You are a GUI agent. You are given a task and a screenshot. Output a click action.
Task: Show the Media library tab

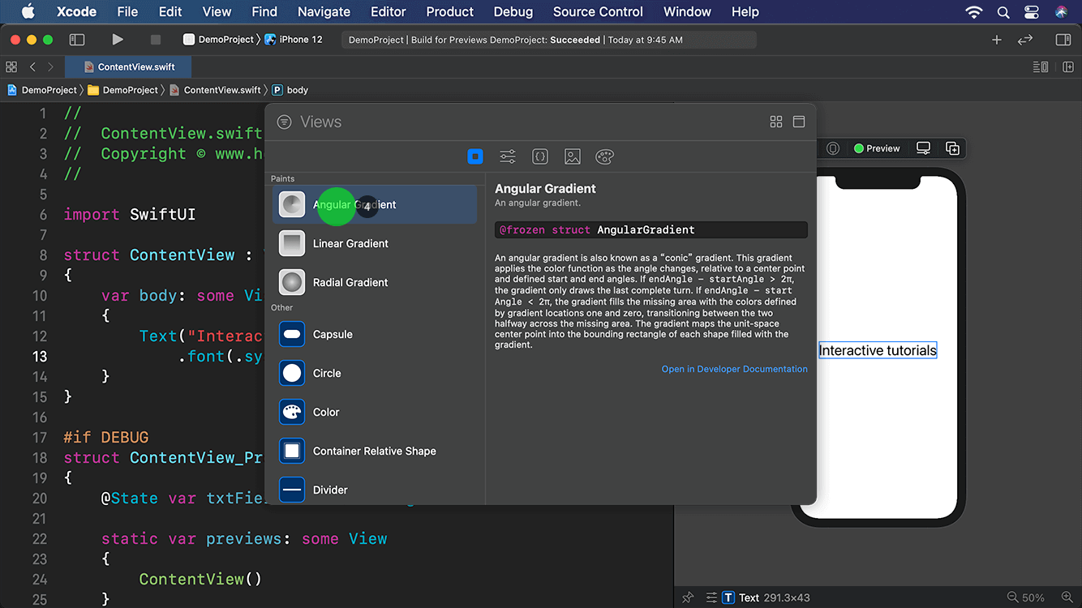pyautogui.click(x=573, y=156)
